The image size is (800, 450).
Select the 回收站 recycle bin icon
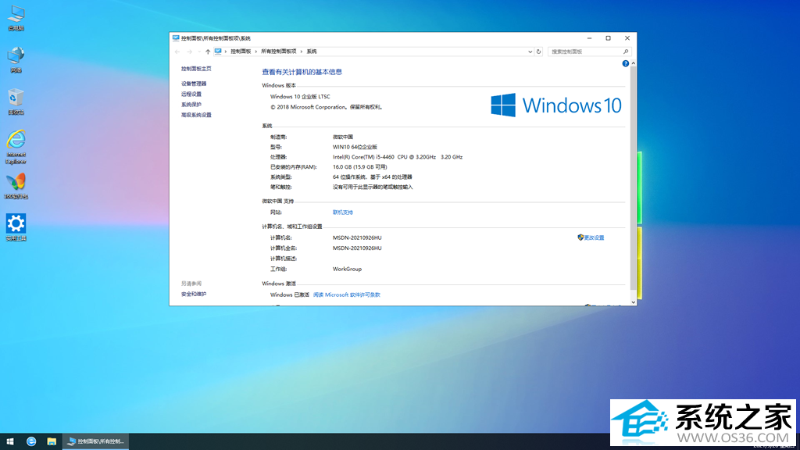click(x=16, y=102)
